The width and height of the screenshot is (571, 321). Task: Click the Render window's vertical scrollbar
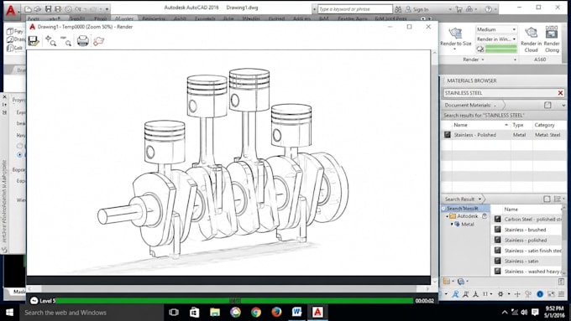tap(434, 167)
